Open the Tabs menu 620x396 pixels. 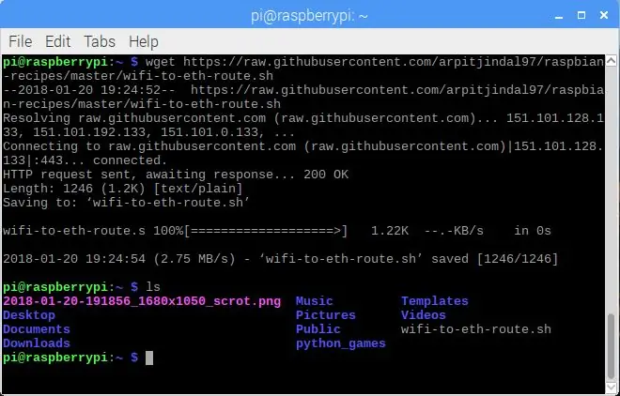click(100, 41)
